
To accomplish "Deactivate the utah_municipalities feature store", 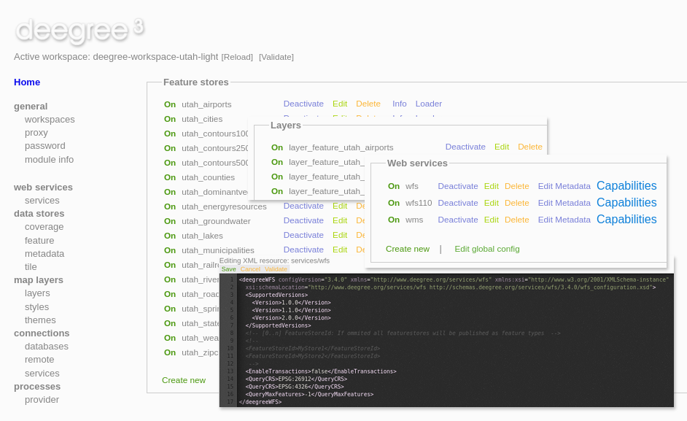I will (303, 249).
